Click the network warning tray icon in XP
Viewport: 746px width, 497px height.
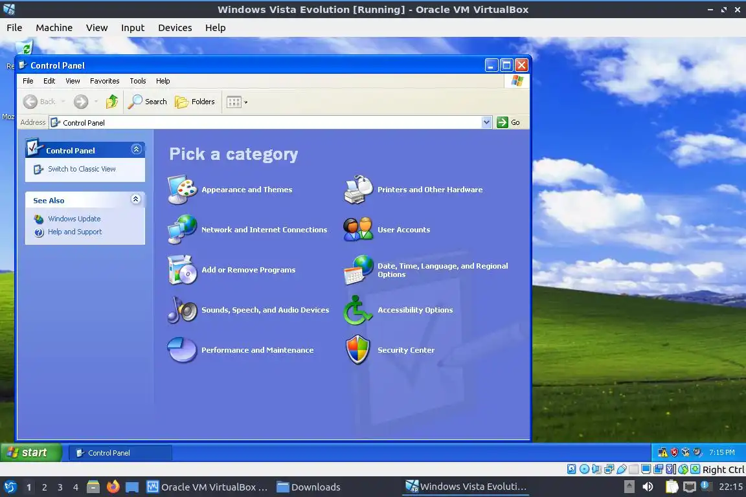click(662, 452)
